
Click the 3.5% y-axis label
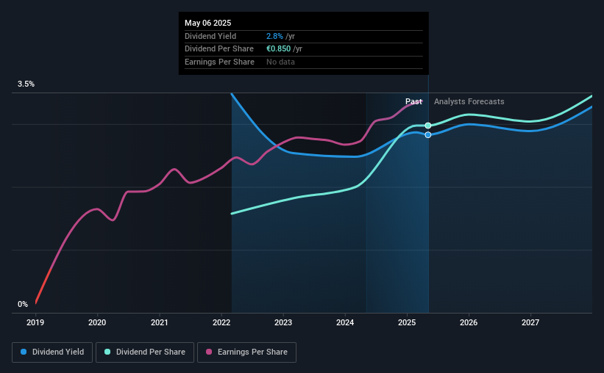tap(26, 84)
